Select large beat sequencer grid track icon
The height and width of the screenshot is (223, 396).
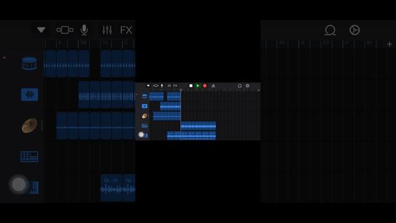tap(29, 157)
